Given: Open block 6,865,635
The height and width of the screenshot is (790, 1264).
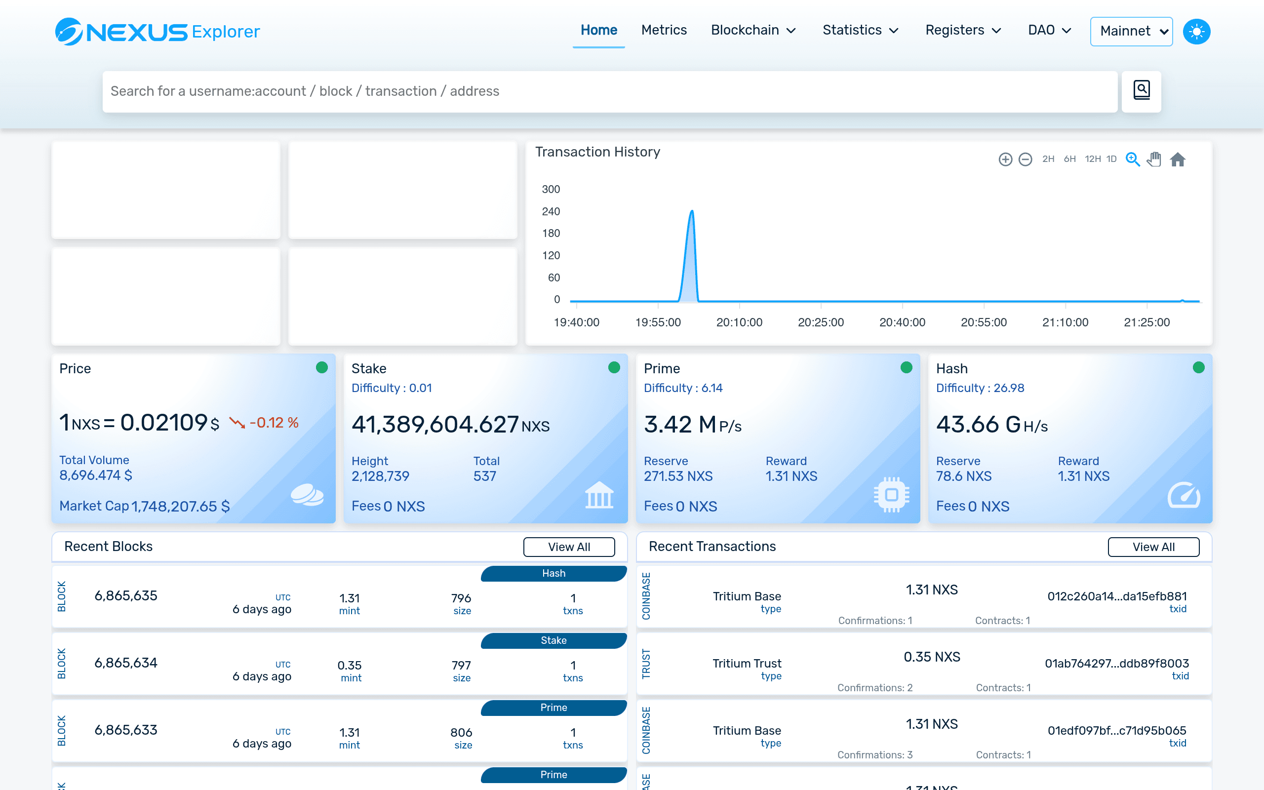Looking at the screenshot, I should (126, 595).
